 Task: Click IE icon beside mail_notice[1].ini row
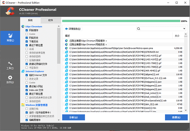click(x=66, y=93)
